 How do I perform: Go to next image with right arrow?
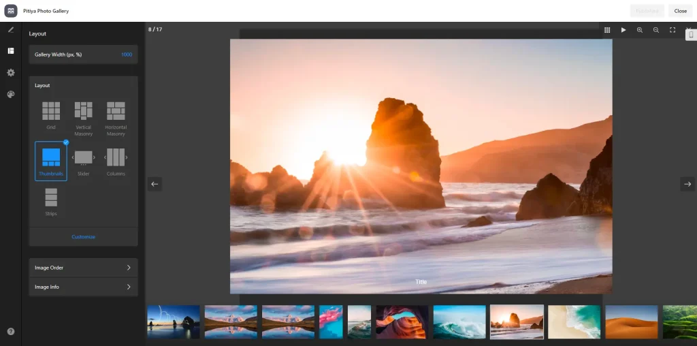coord(687,184)
